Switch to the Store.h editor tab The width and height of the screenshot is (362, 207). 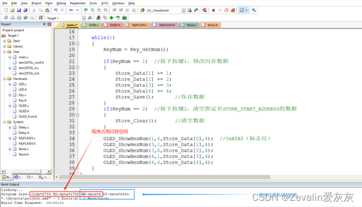pos(210,25)
